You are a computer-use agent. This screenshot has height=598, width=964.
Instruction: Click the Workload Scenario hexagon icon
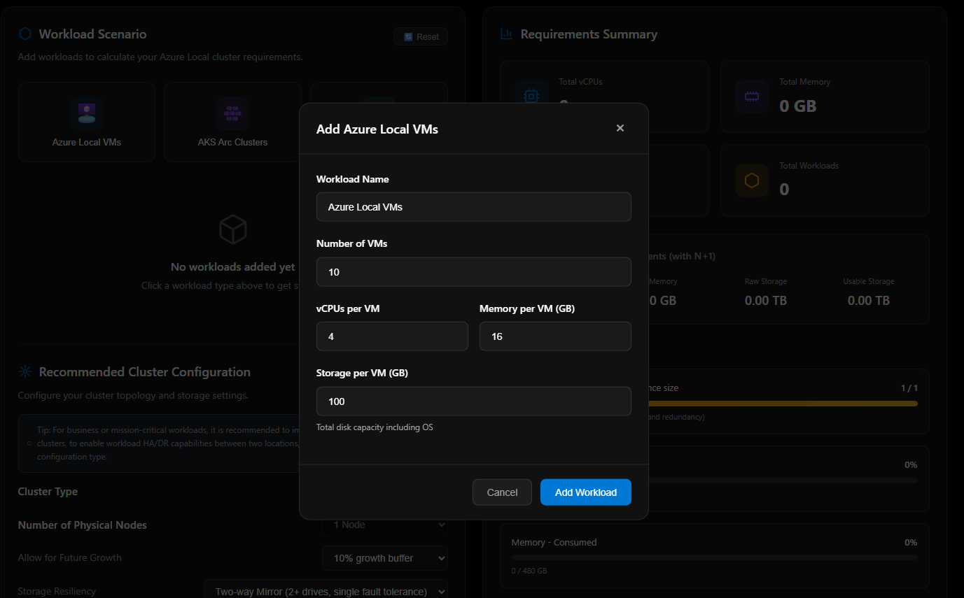pyautogui.click(x=25, y=34)
